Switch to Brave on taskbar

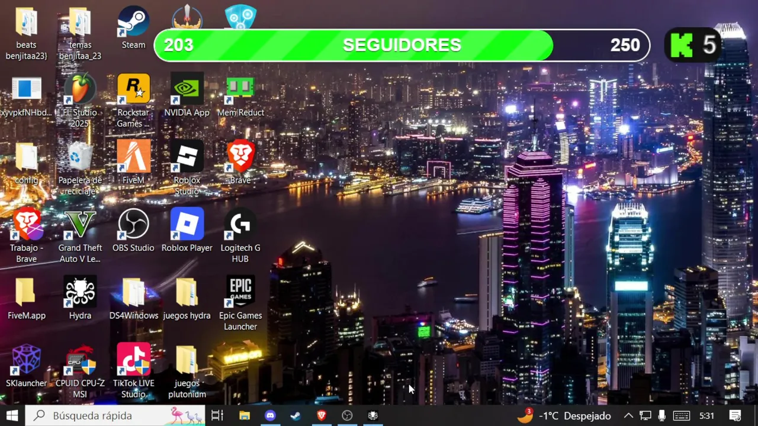click(x=322, y=415)
